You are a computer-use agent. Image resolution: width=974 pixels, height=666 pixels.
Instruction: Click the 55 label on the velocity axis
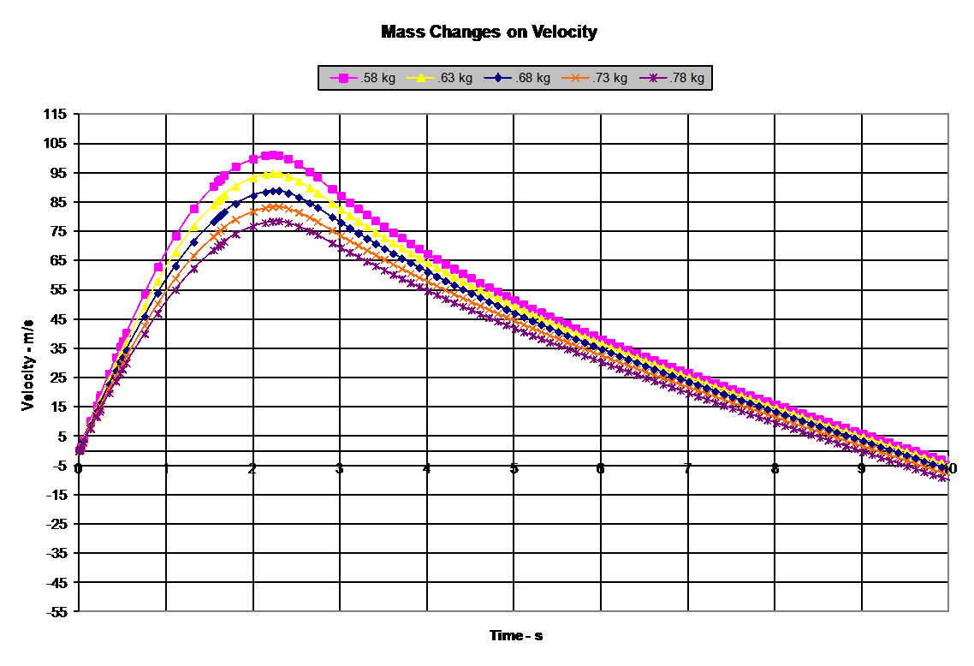57,289
